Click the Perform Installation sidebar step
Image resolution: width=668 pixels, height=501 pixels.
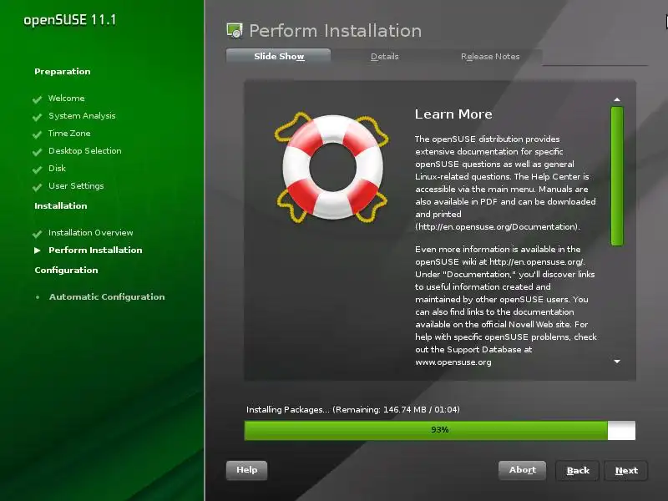[x=95, y=250]
